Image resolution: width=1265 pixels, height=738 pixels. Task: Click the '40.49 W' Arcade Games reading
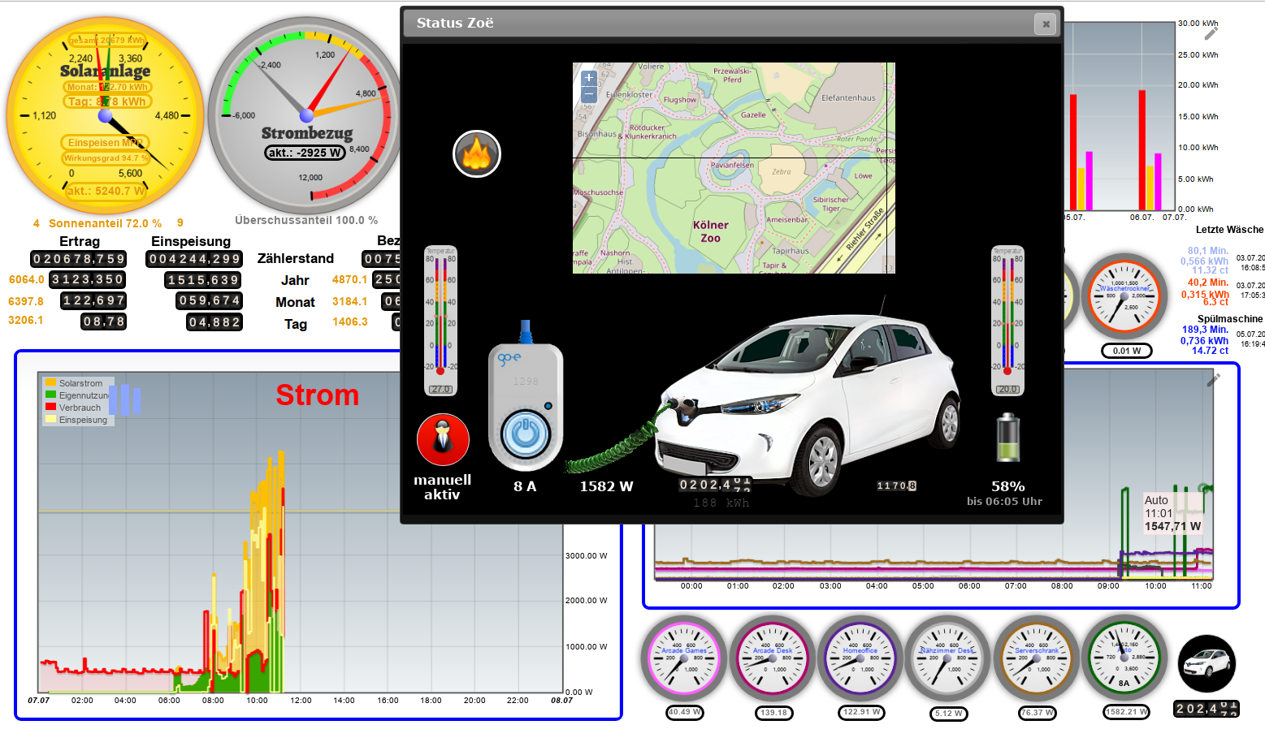(x=685, y=712)
